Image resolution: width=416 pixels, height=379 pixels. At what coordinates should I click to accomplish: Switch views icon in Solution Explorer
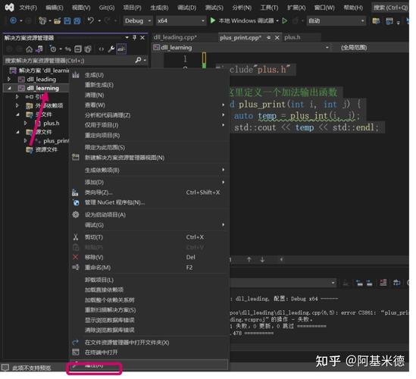pyautogui.click(x=39, y=49)
